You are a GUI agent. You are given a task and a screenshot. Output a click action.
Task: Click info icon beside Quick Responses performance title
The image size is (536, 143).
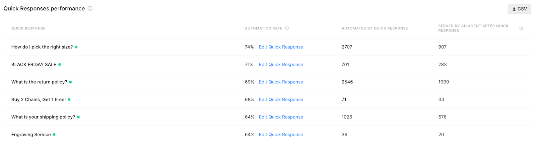(90, 8)
